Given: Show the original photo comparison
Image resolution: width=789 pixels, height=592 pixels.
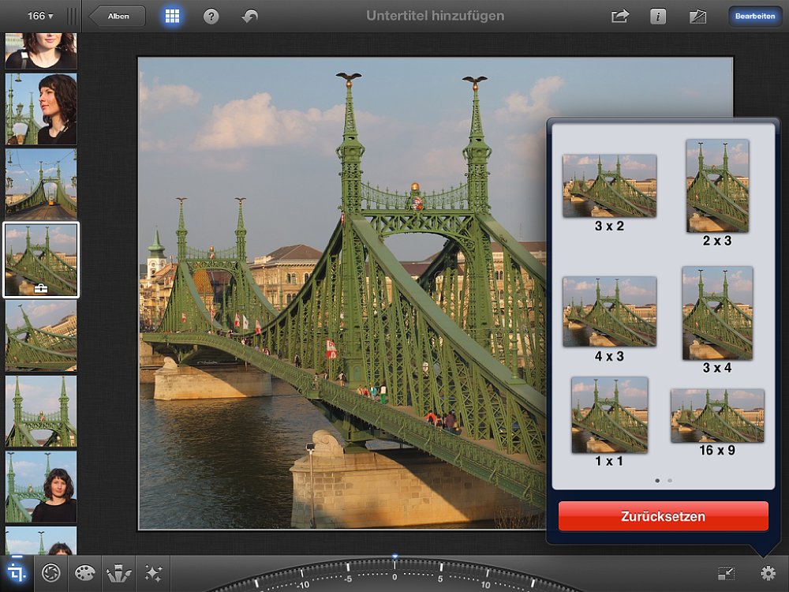Looking at the screenshot, I should pos(697,17).
